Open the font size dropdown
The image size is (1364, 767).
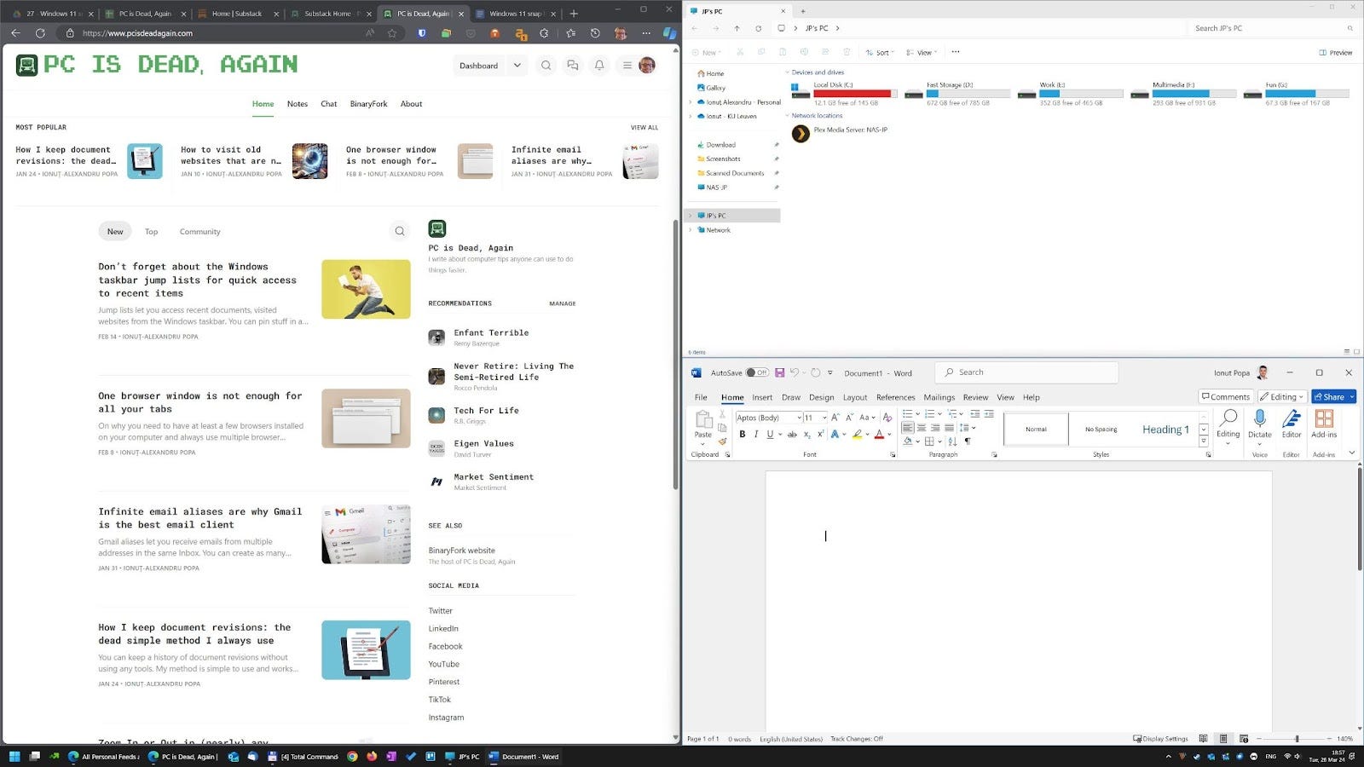tap(824, 418)
